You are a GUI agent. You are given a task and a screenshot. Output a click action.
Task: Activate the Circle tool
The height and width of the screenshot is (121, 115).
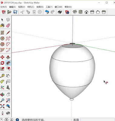point(2,38)
